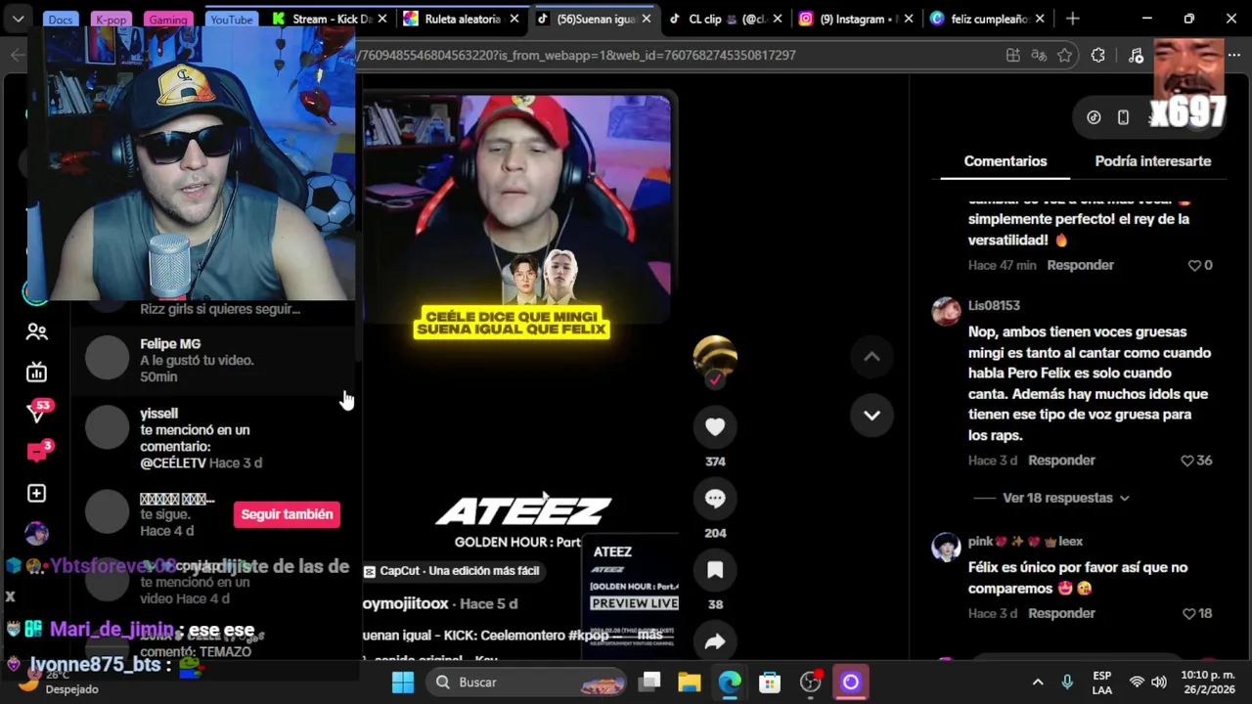
Task: Like the comment heart showing 18
Action: point(1189,614)
